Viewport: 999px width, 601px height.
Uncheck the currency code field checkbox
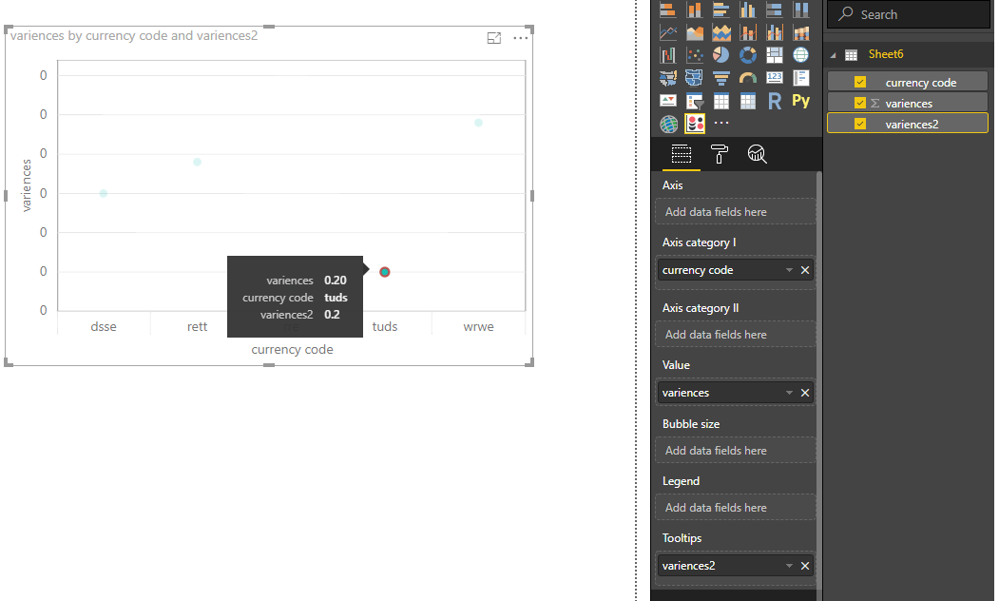click(x=860, y=82)
